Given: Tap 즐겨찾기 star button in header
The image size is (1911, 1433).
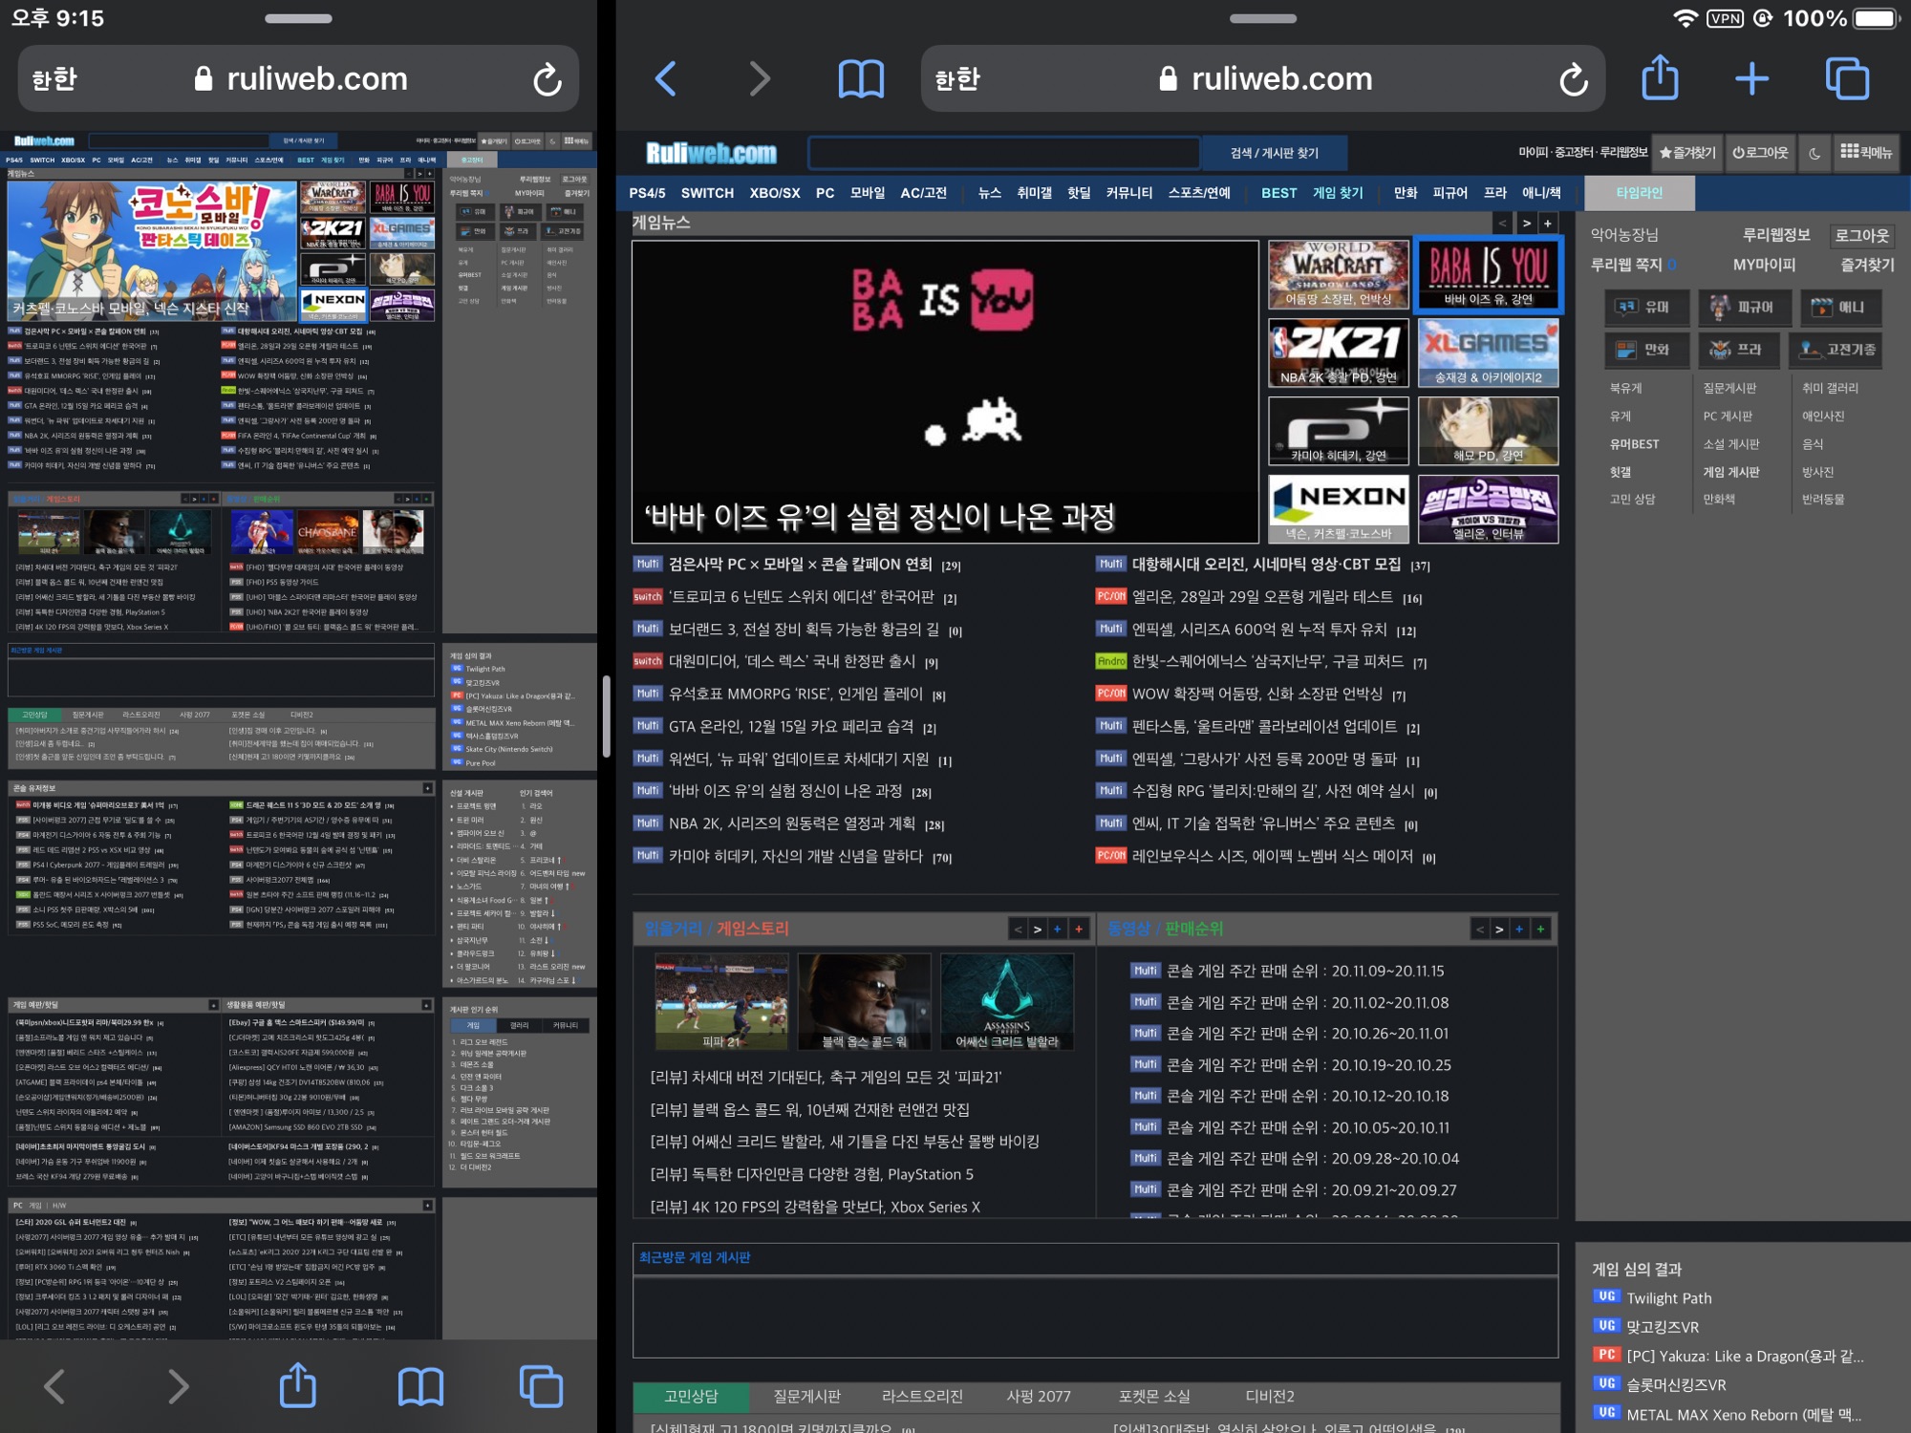Looking at the screenshot, I should point(1687,153).
